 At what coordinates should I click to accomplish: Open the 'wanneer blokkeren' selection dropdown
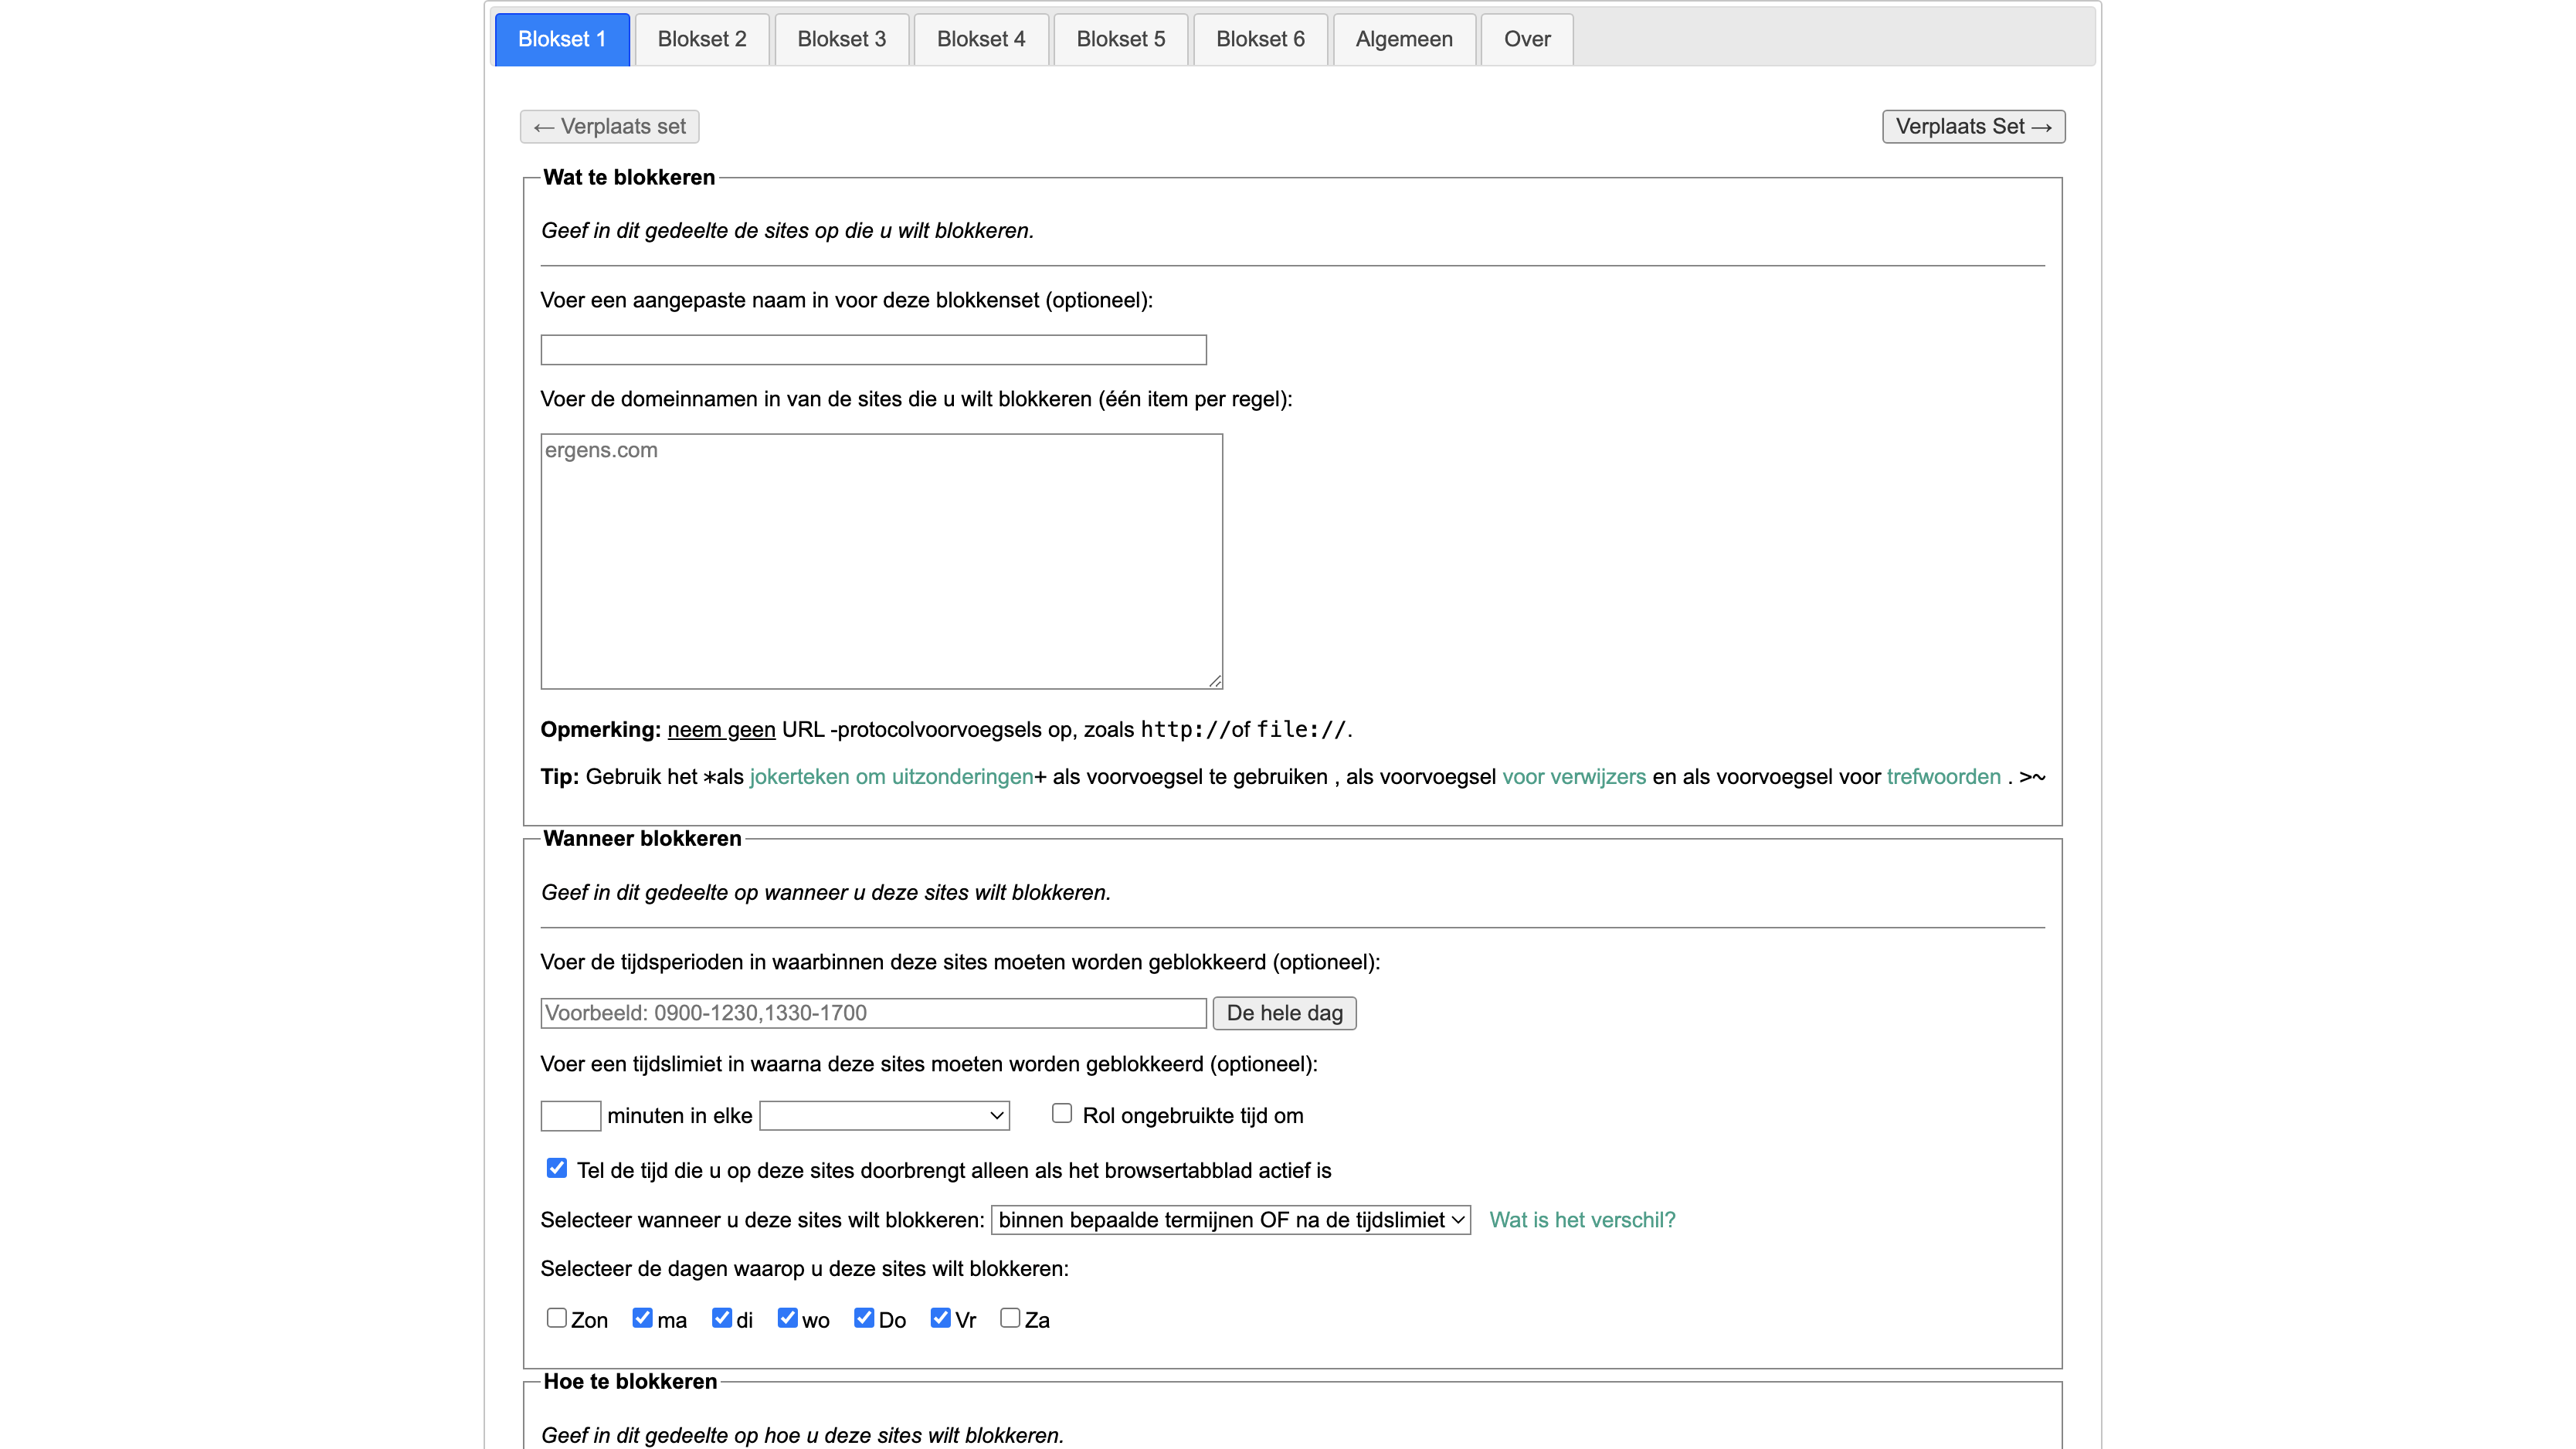coord(1230,1220)
